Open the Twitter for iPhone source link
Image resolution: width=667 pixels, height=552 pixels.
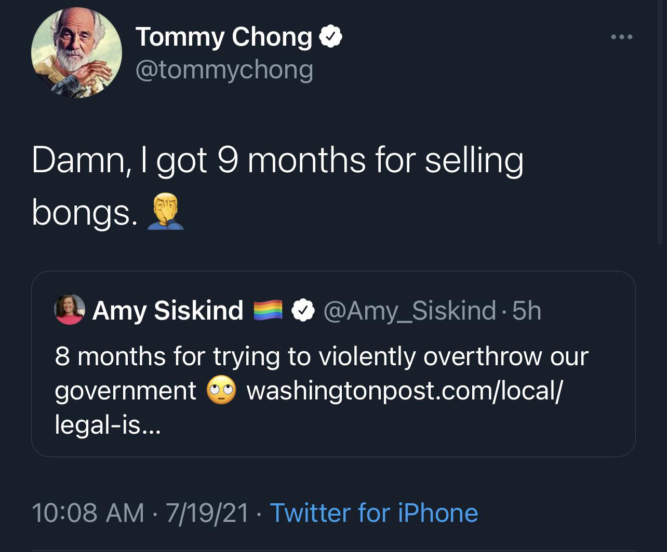[373, 513]
